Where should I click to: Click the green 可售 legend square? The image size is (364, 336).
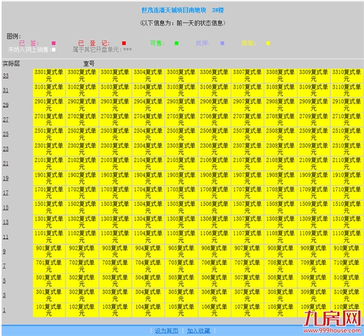[x=176, y=43]
